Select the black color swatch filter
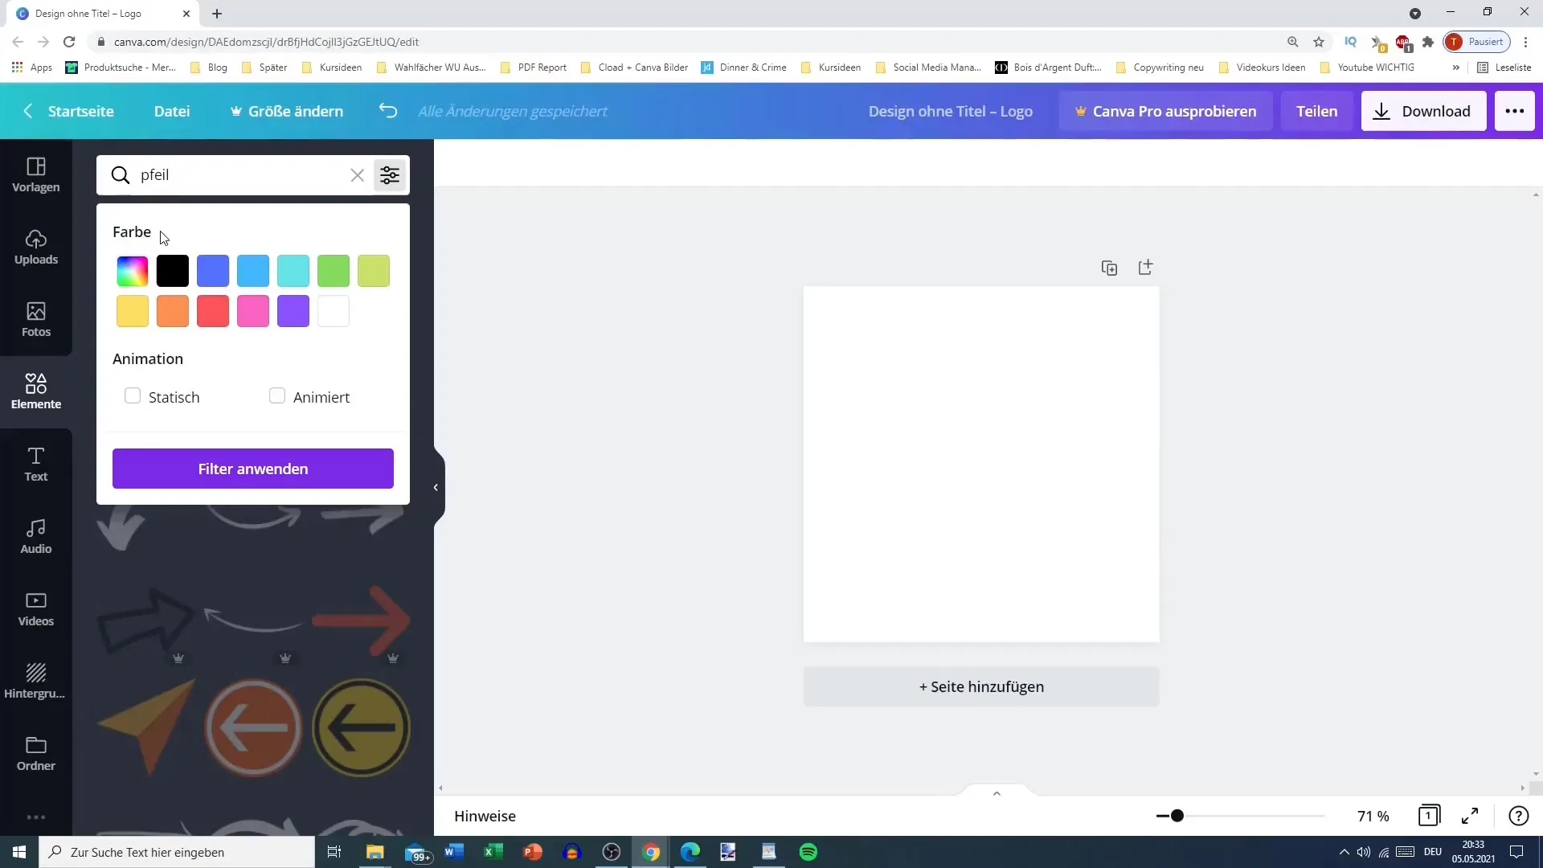This screenshot has height=868, width=1543. pyautogui.click(x=173, y=272)
